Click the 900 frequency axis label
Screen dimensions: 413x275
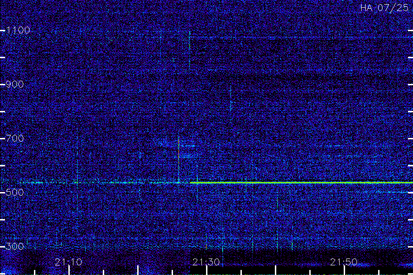coord(15,84)
